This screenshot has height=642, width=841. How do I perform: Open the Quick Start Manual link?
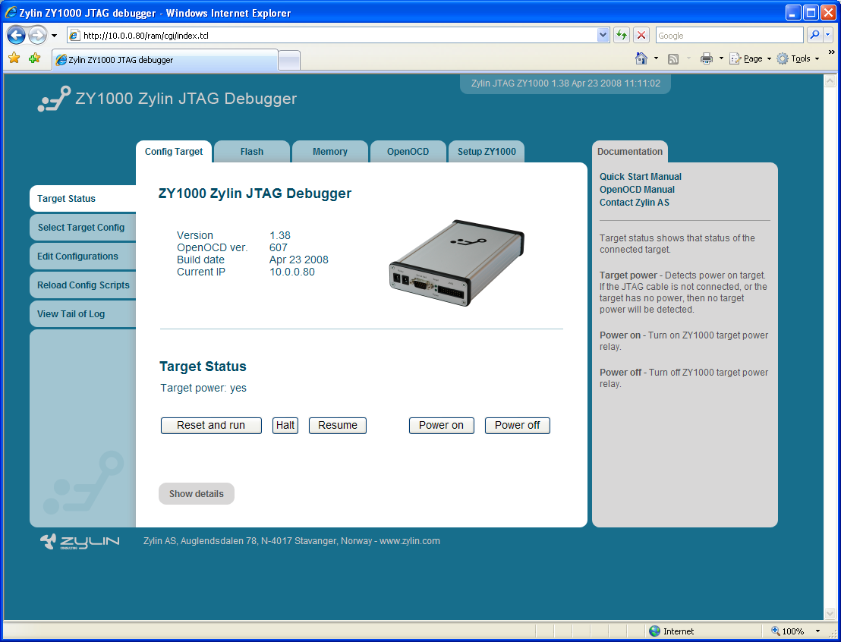641,177
